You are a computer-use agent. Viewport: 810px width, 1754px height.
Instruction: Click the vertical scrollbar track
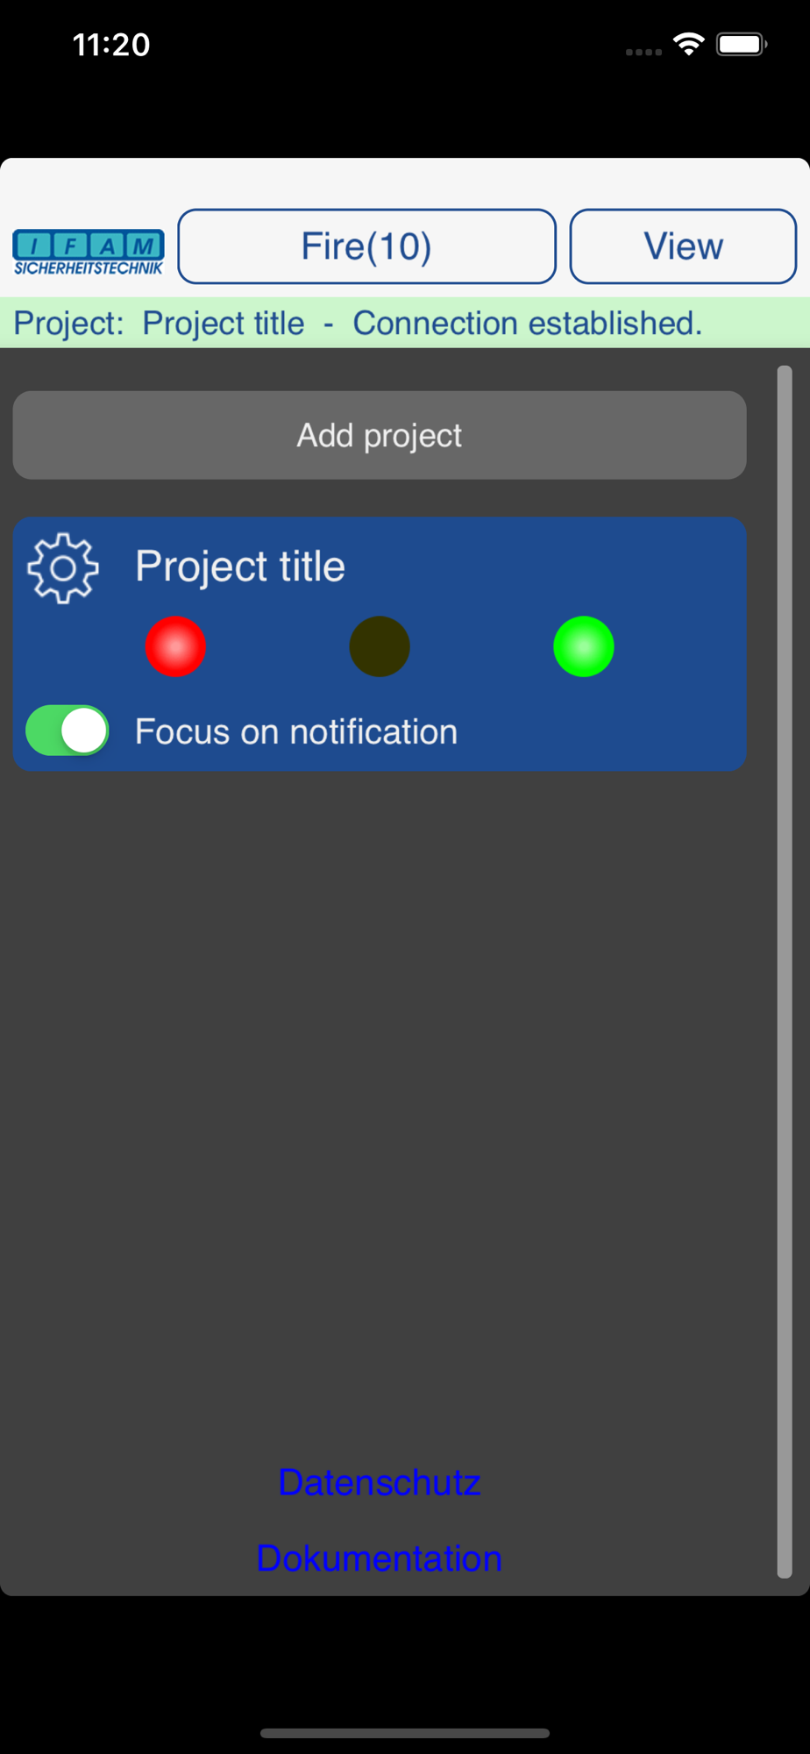(x=785, y=972)
